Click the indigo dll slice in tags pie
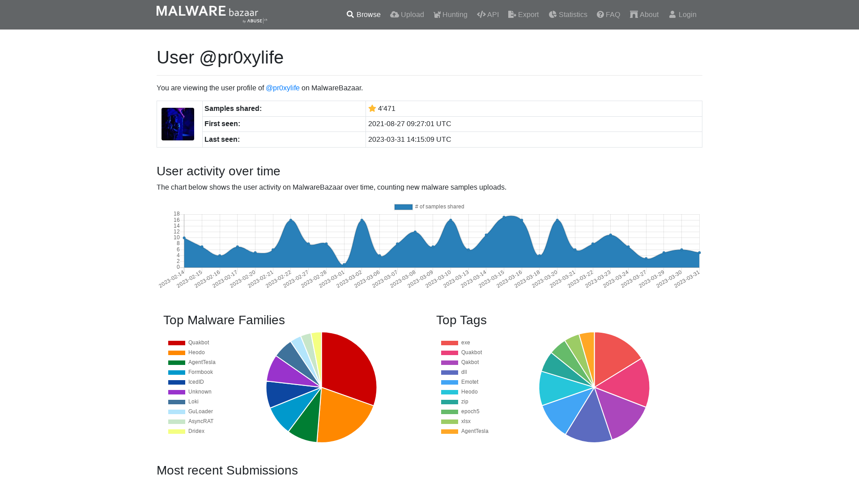859x483 pixels. (x=591, y=420)
